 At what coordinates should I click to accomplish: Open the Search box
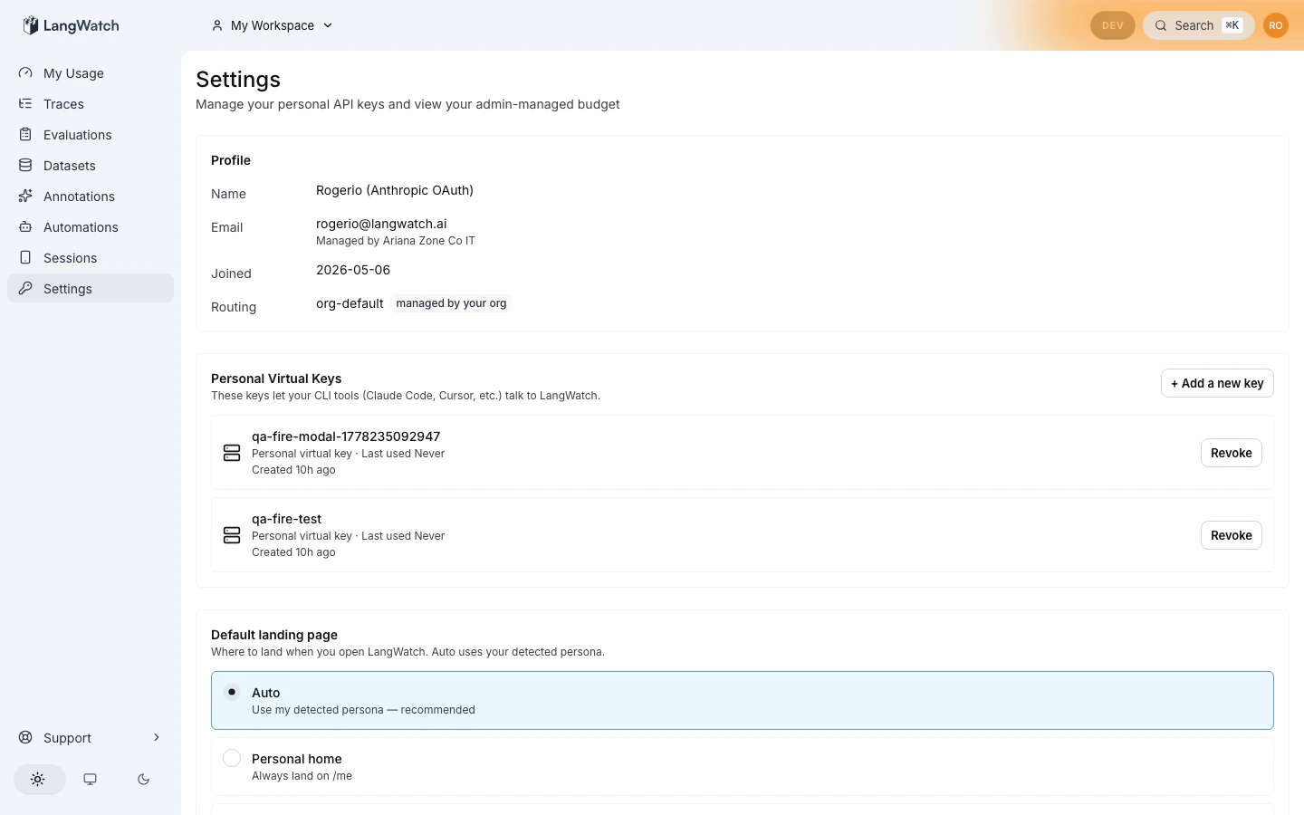pos(1199,25)
